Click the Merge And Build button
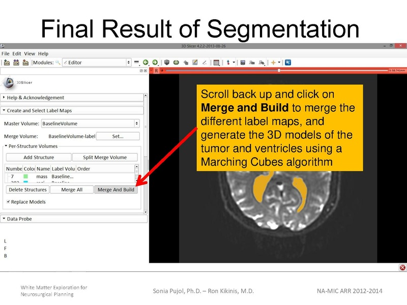The height and width of the screenshot is (305, 407). 116,189
